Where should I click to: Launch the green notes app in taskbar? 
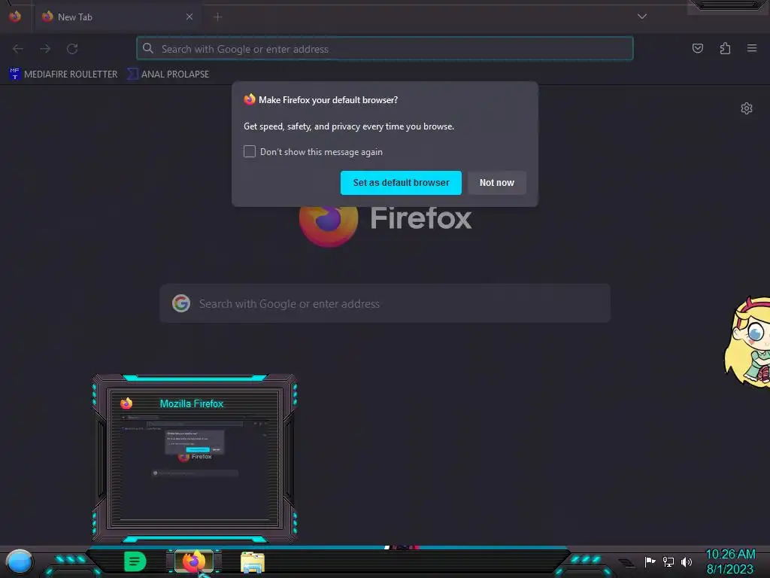(x=135, y=561)
